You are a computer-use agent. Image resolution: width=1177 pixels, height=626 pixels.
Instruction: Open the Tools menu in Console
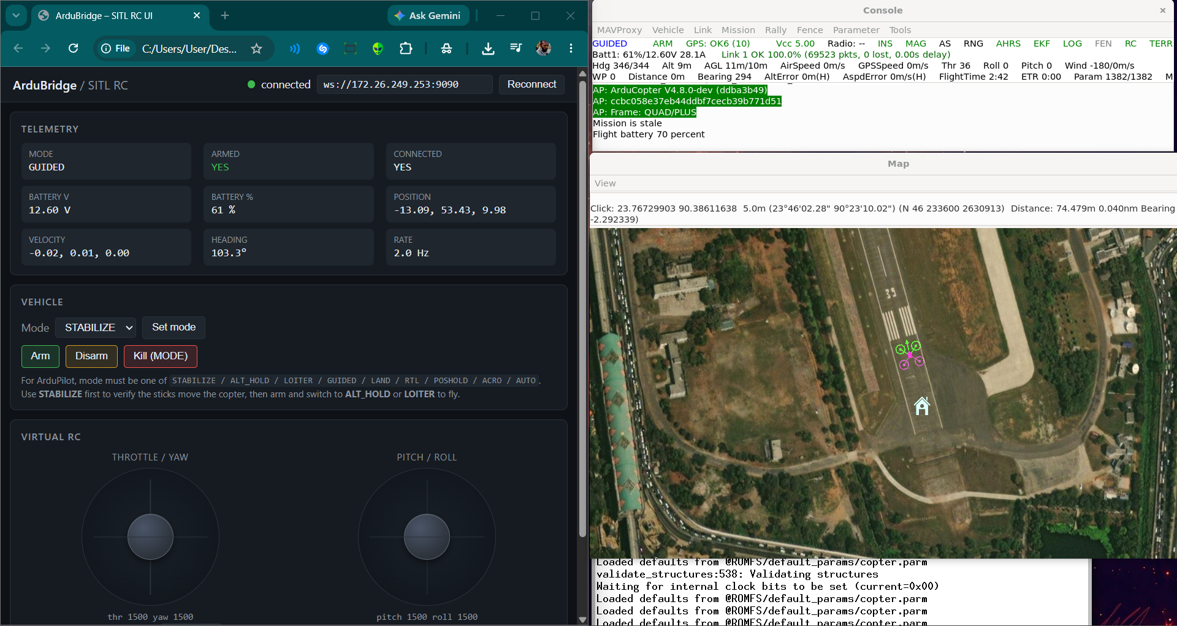click(x=900, y=30)
